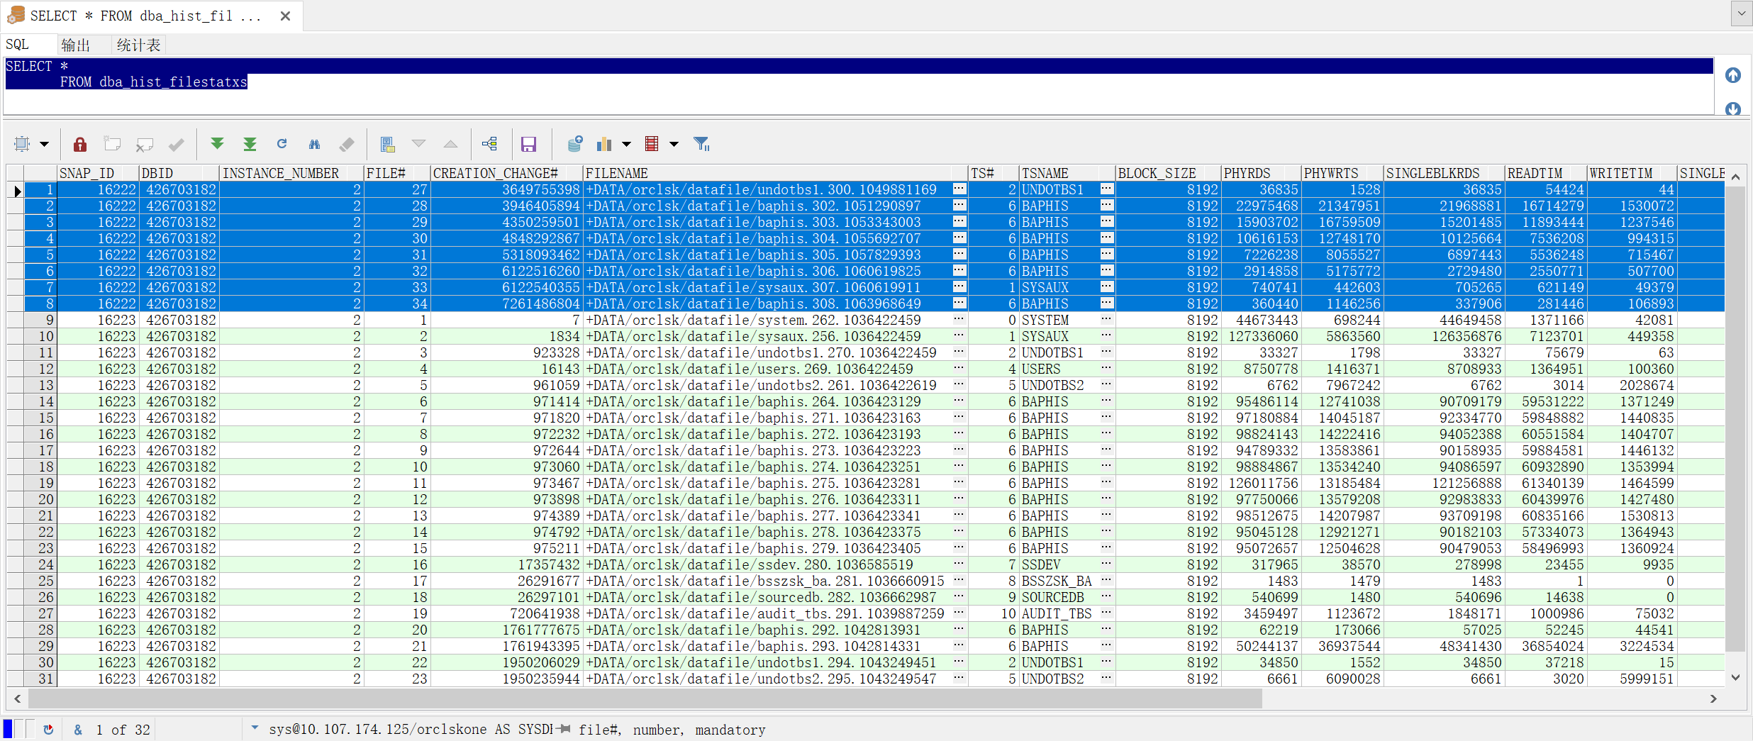This screenshot has width=1753, height=741.
Task: Click the up arrow circle beside SQL editor
Action: (x=1733, y=75)
